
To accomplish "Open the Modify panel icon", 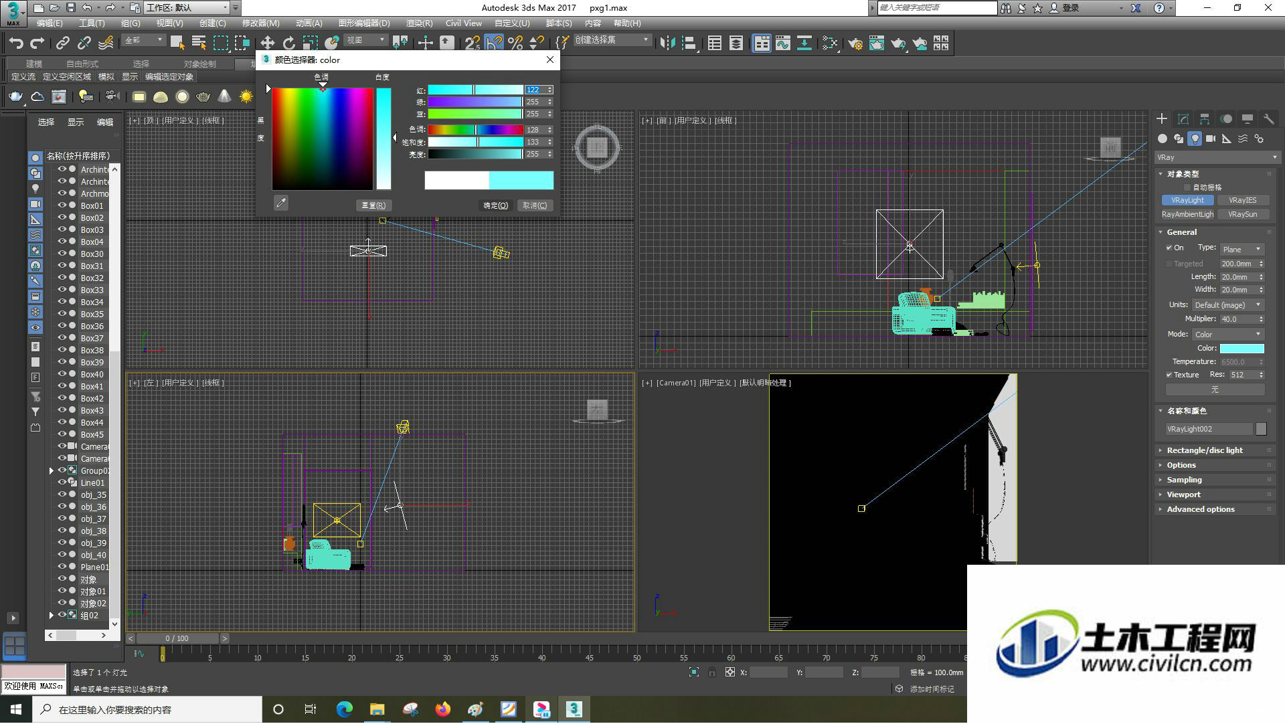I will tap(1183, 118).
